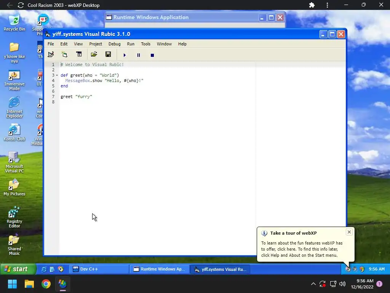The width and height of the screenshot is (390, 293).
Task: Click the webXP taskbar clock
Action: click(x=377, y=269)
